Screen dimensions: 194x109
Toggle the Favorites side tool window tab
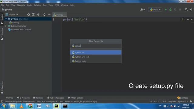[x=2, y=88]
